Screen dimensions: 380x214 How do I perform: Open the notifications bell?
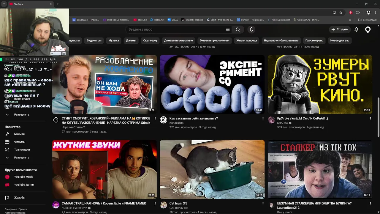356,29
